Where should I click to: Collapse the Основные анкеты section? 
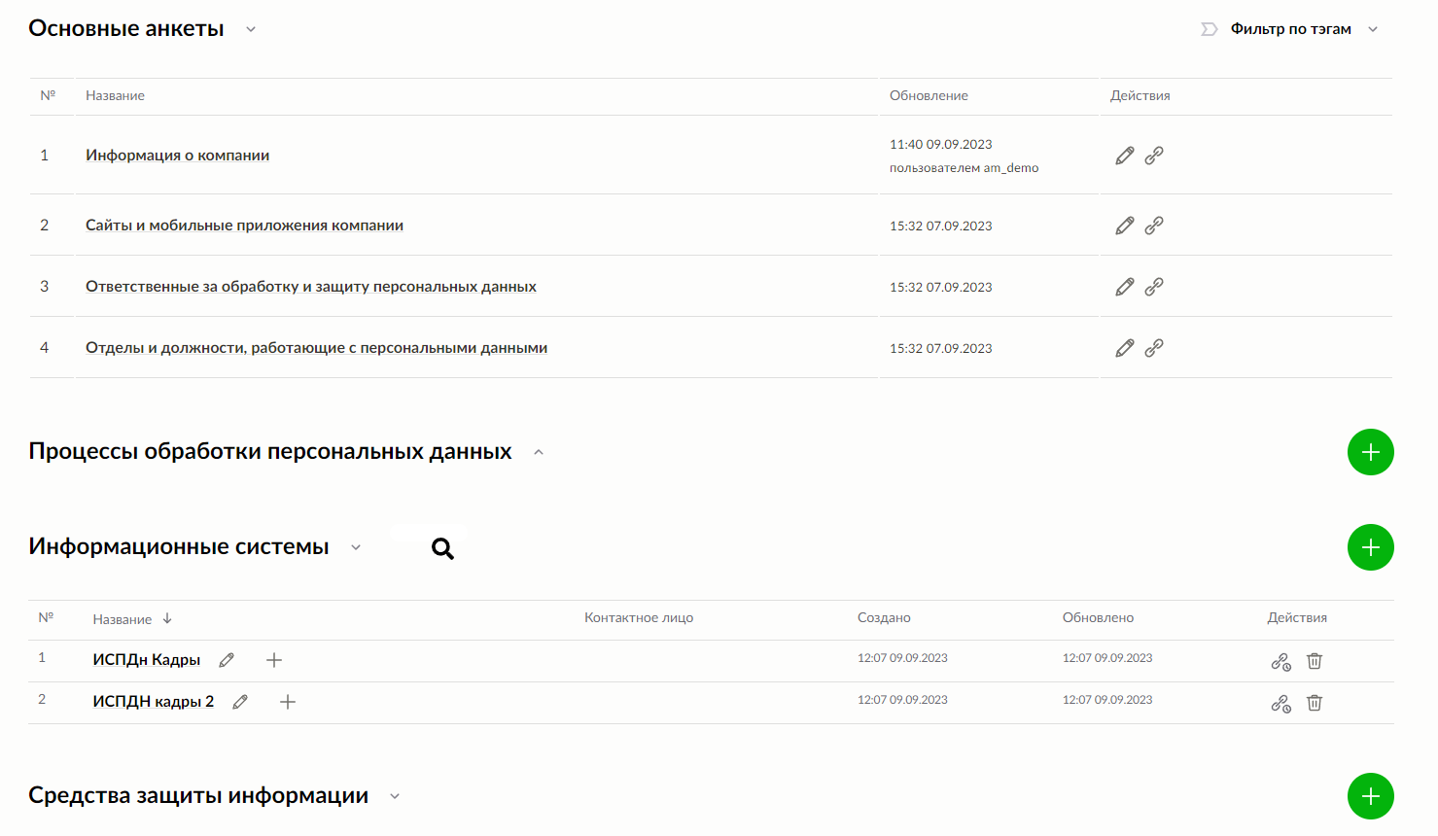tap(251, 29)
